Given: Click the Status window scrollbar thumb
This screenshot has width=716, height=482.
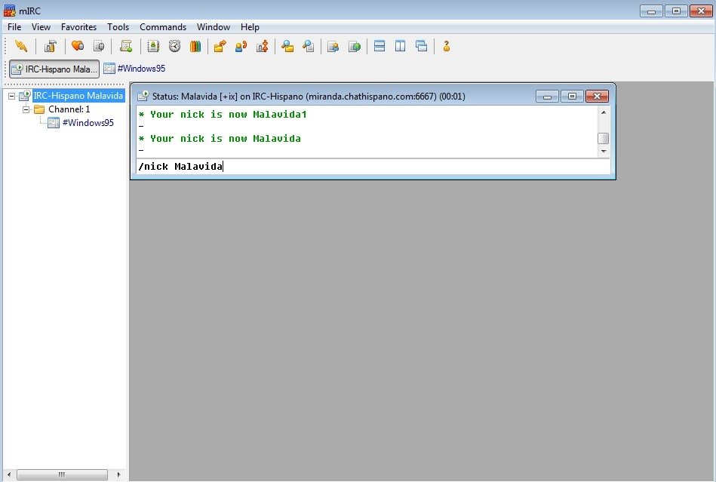Looking at the screenshot, I should point(604,138).
